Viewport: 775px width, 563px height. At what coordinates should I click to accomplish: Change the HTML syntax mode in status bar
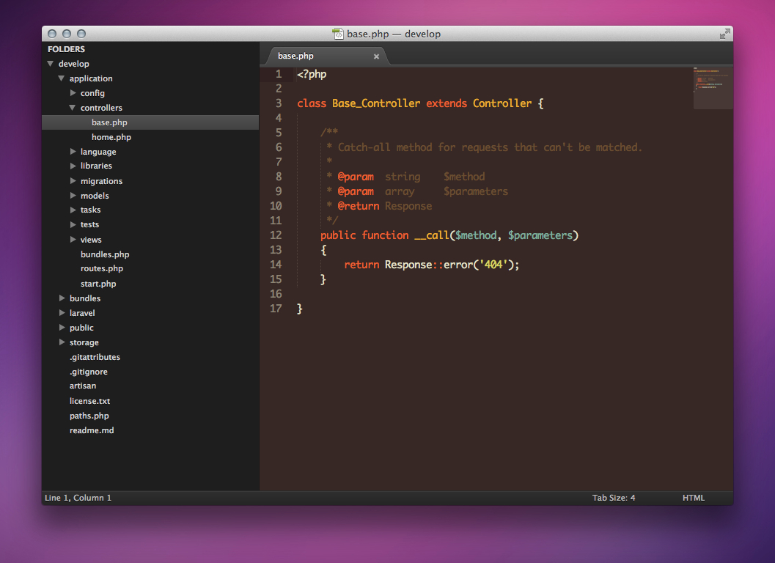click(x=694, y=498)
